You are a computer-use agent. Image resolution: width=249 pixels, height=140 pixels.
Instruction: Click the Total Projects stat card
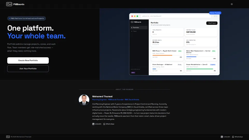167,32
